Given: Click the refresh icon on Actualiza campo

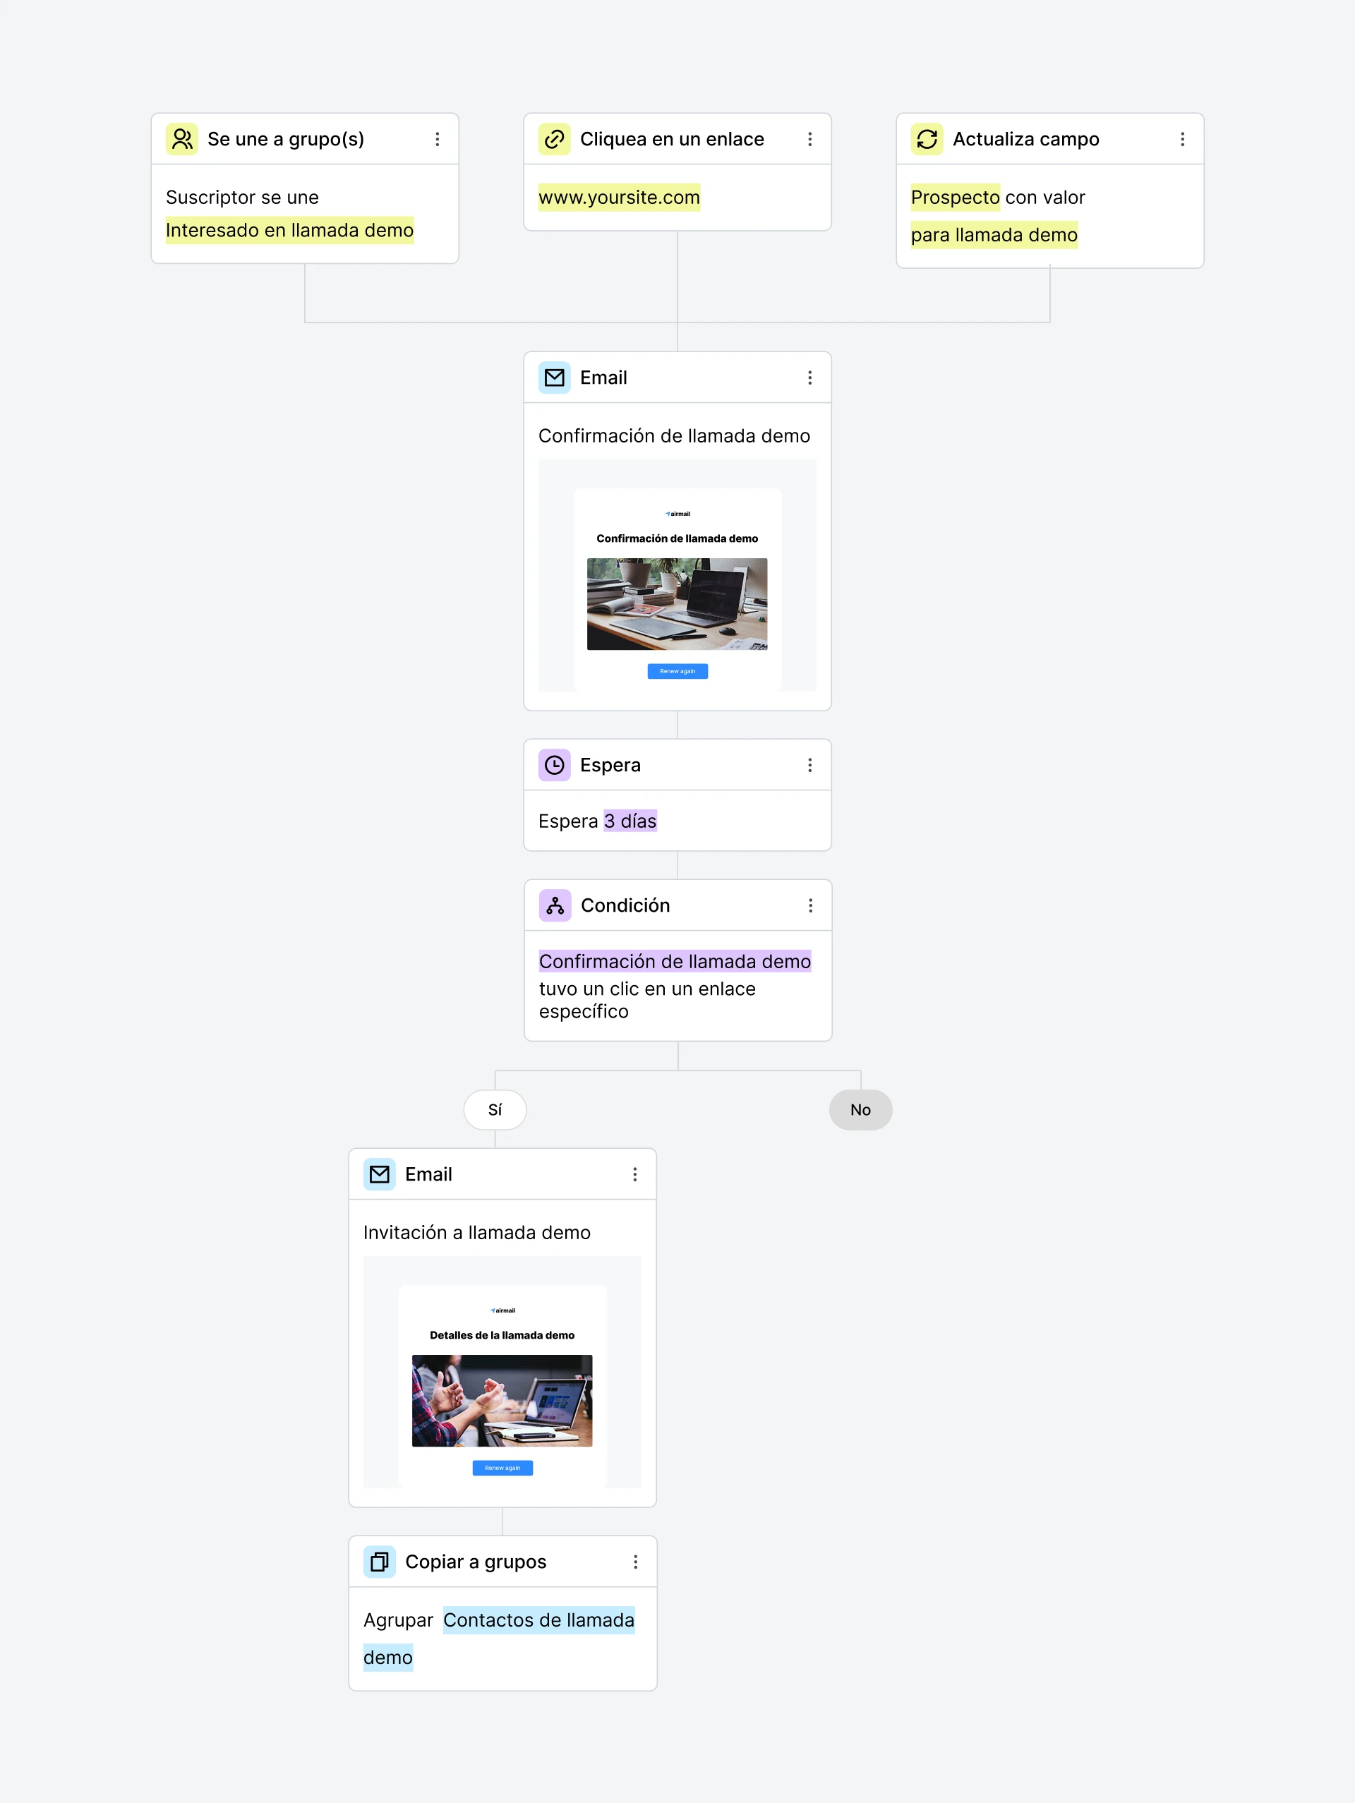Looking at the screenshot, I should (x=927, y=140).
